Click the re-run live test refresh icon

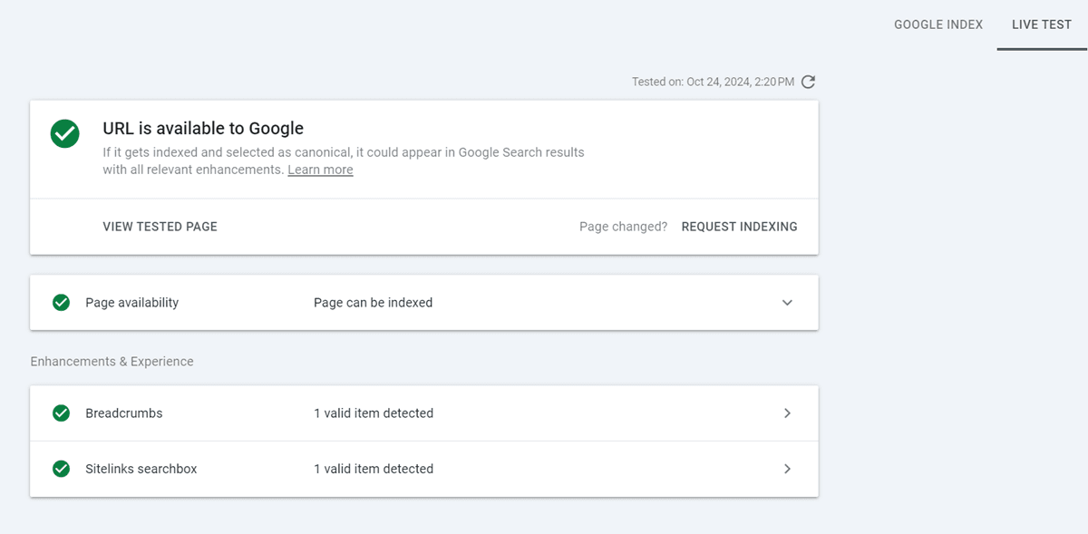click(x=808, y=81)
